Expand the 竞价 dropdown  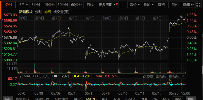coord(134,5)
